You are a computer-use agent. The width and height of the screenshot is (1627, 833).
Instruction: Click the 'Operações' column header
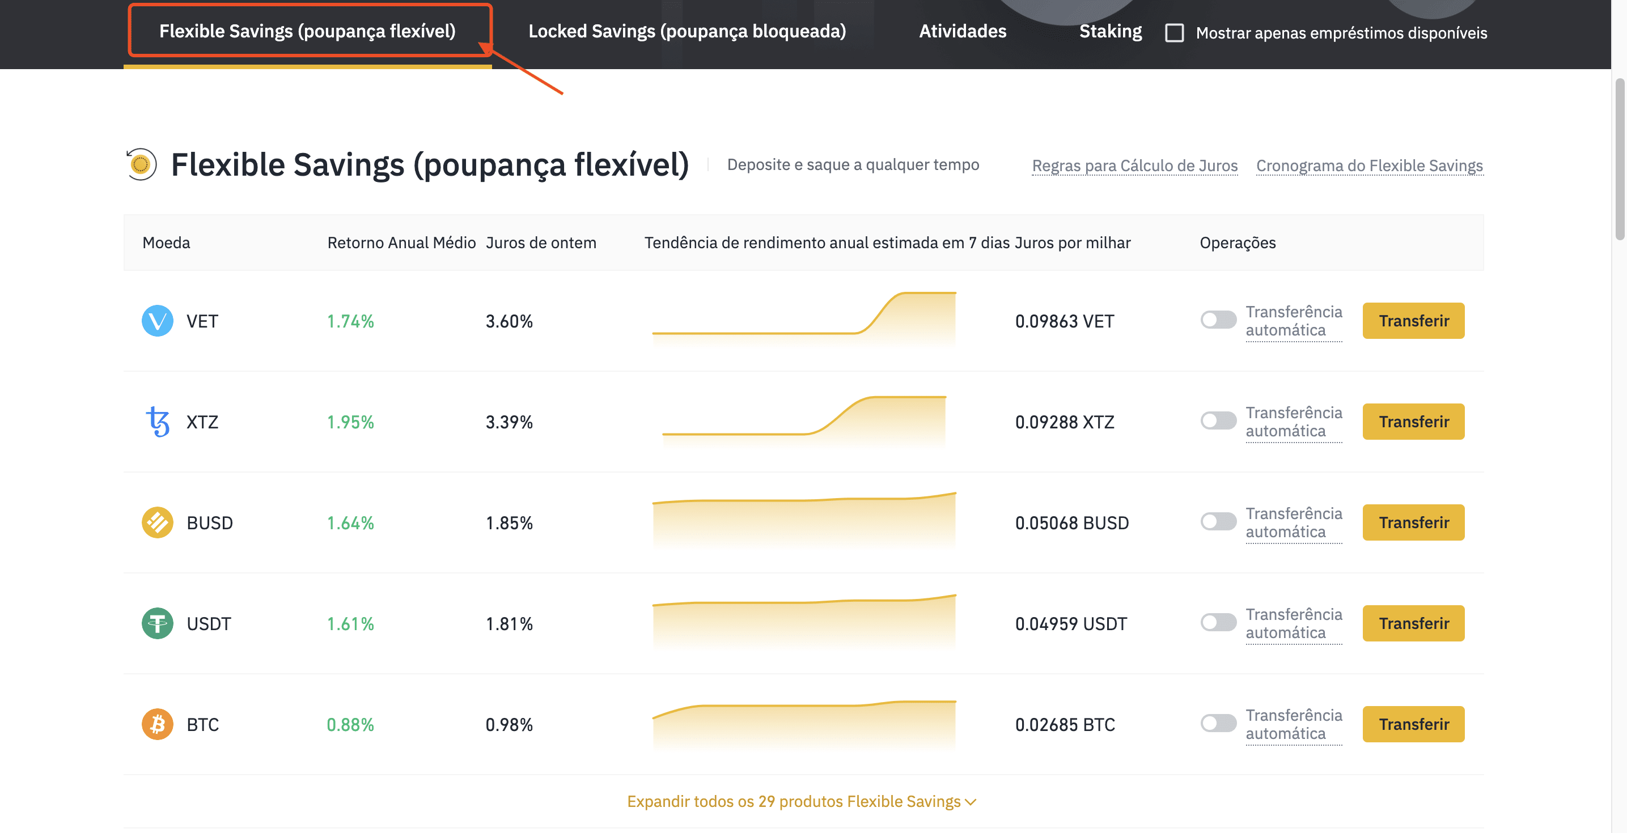1238,243
